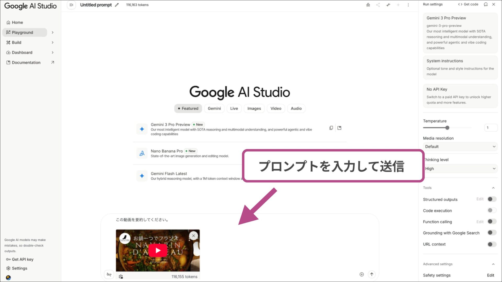Open the Media resolution dropdown
The height and width of the screenshot is (282, 502).
[460, 146]
